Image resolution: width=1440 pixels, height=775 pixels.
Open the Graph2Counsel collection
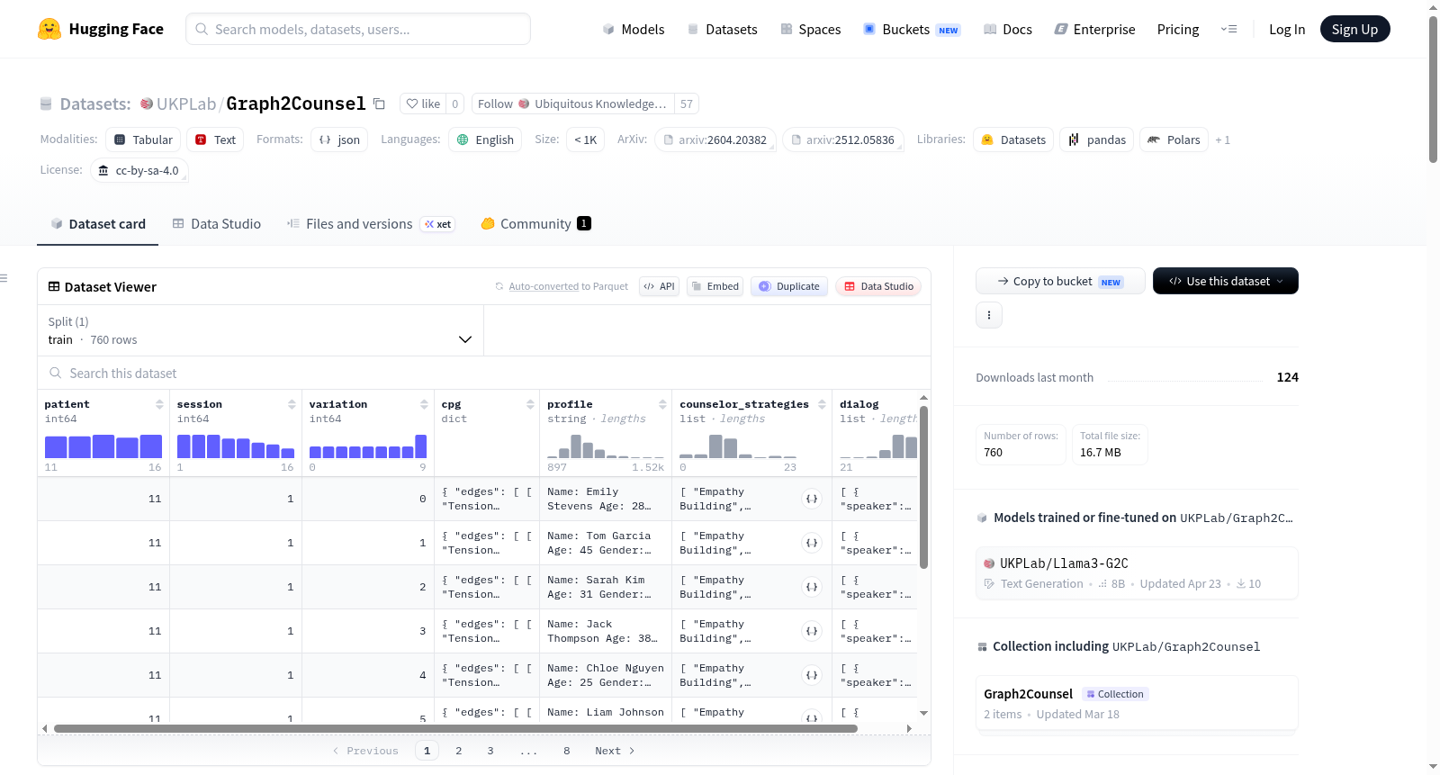click(x=1137, y=703)
